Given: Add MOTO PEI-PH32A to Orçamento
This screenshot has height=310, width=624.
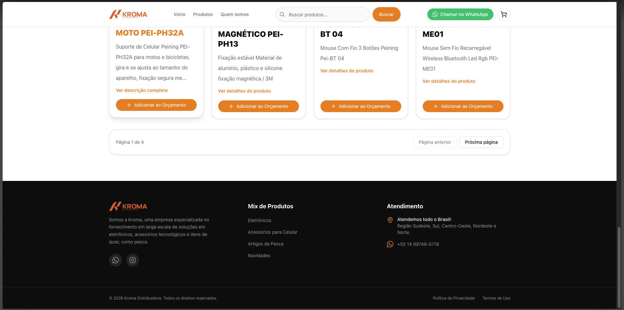Looking at the screenshot, I should pyautogui.click(x=156, y=105).
